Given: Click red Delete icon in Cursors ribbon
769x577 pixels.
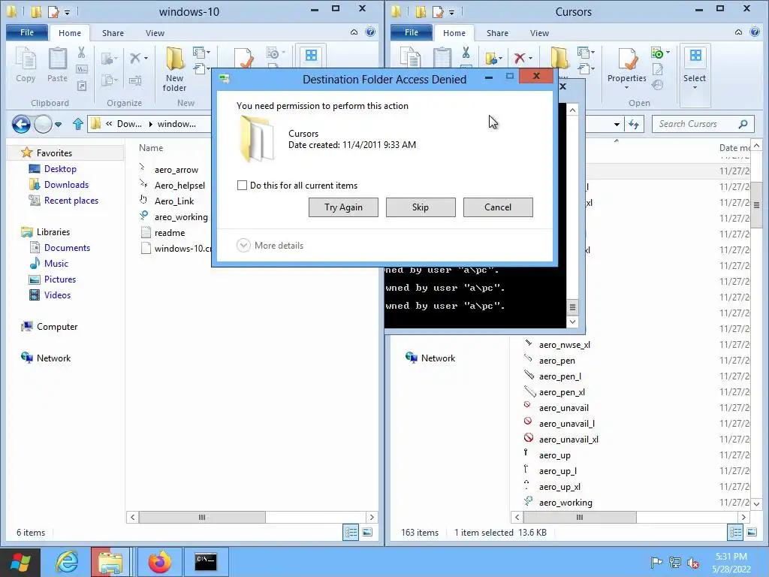Looking at the screenshot, I should point(520,58).
